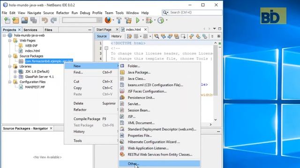Image resolution: width=300 pixels, height=168 pixels.
Task: Choose Web Application Listener... entry
Action: tap(159, 148)
